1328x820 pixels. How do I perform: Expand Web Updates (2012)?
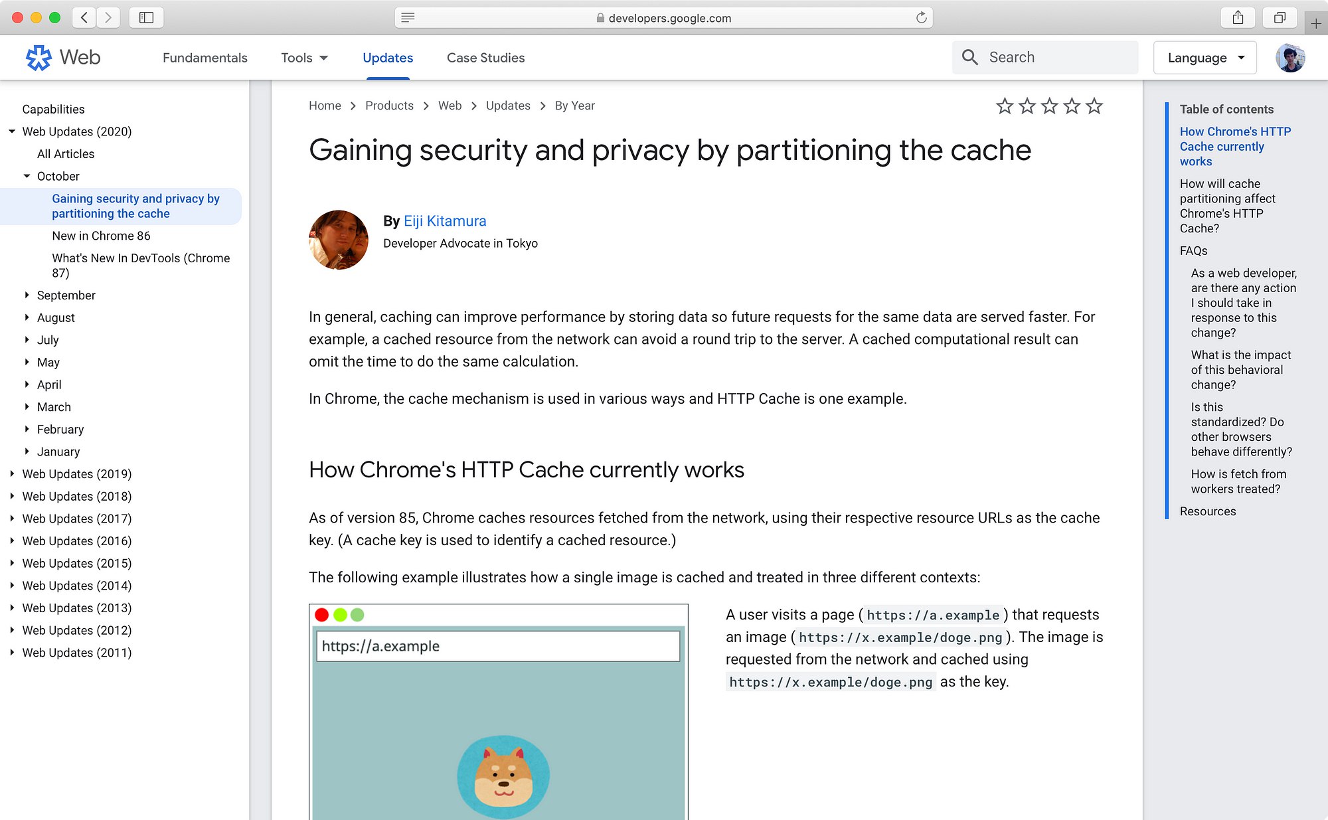pyautogui.click(x=12, y=630)
